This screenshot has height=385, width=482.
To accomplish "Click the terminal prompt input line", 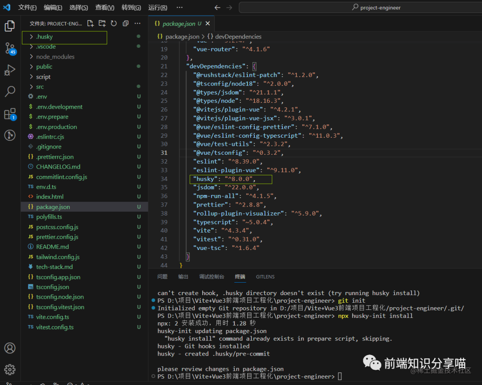I will 249,377.
